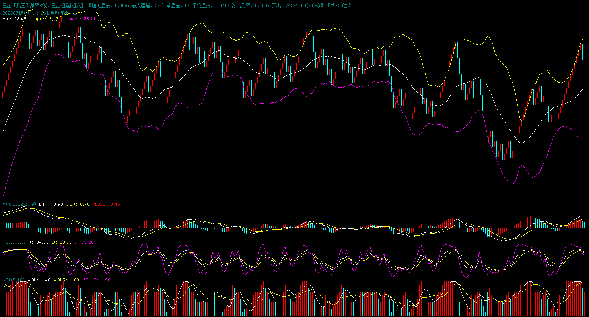Click the 三星组选[组六] title text
Viewport: 589px width, 317px height.
(67, 6)
